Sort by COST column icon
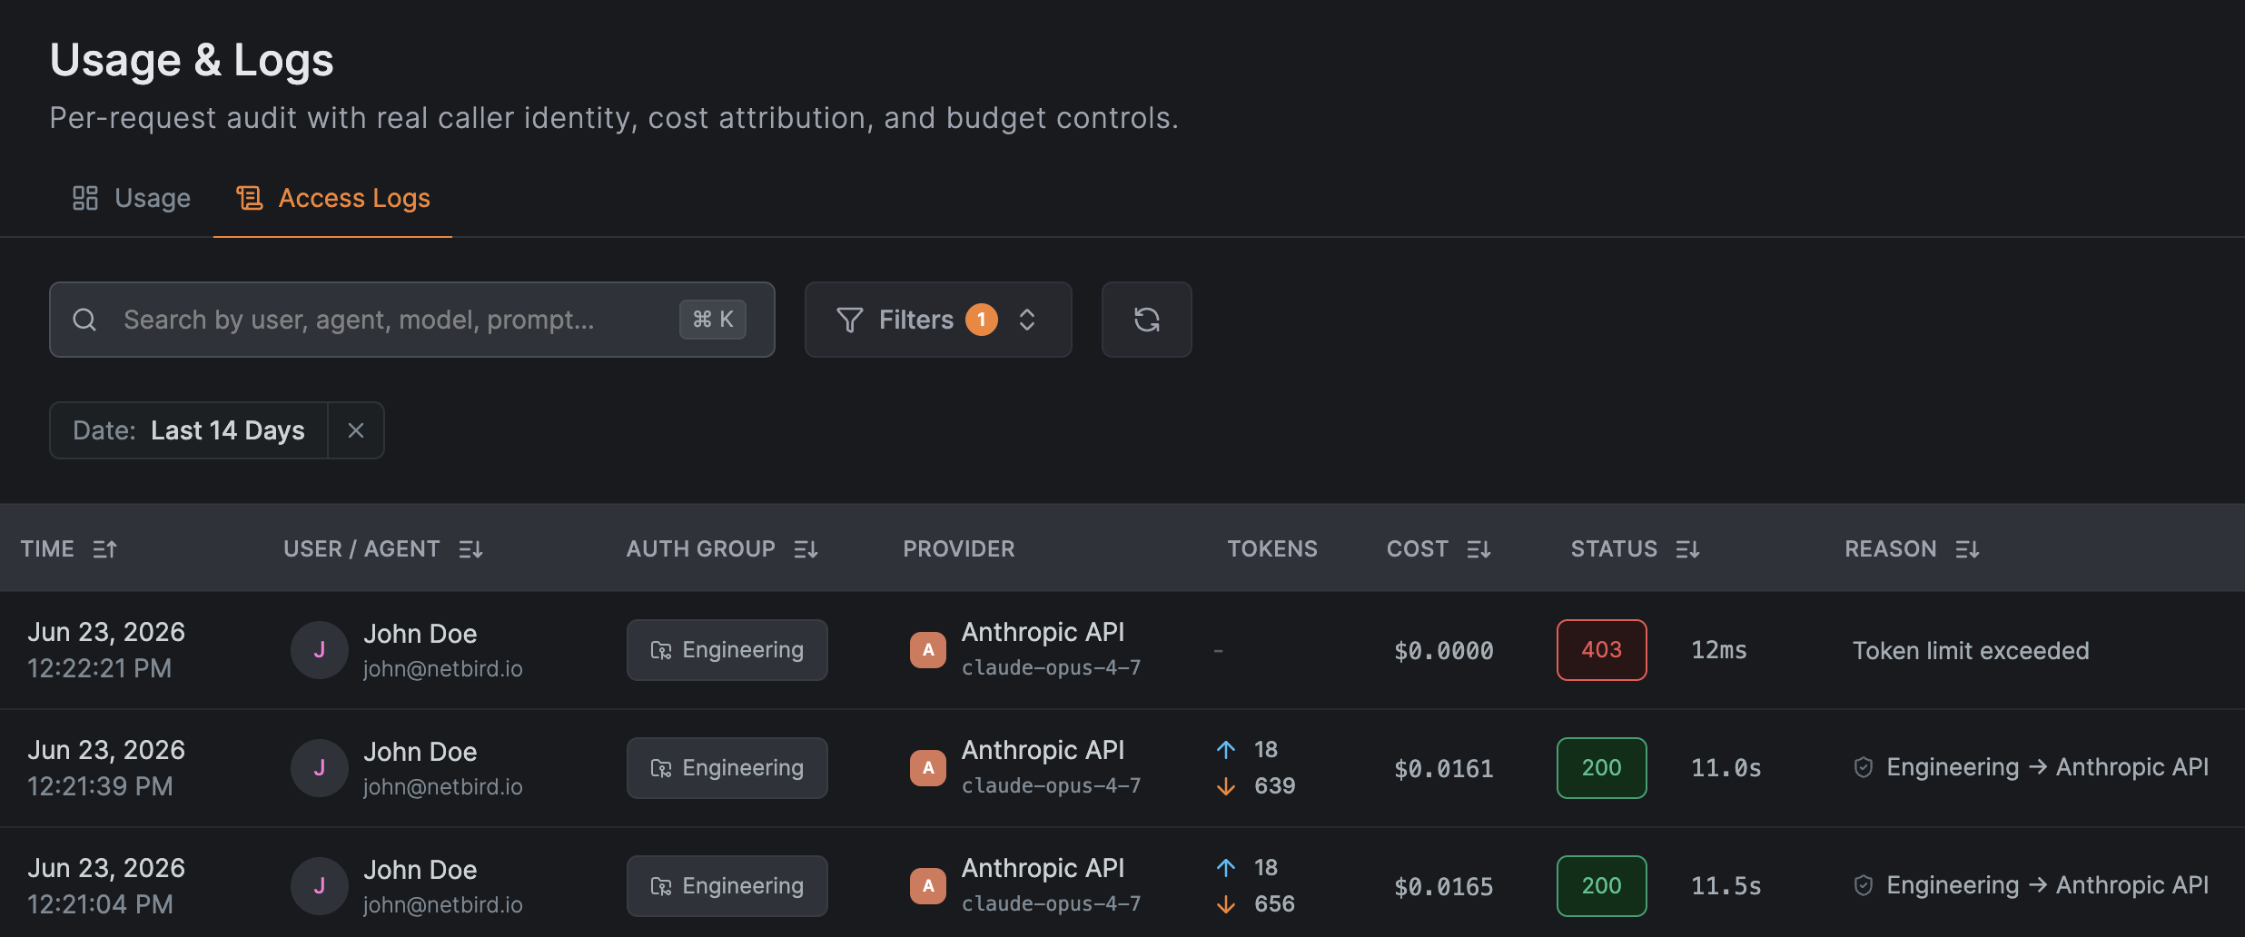The image size is (2245, 937). 1479,549
